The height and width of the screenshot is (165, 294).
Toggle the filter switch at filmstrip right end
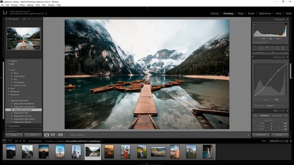[x=291, y=141]
